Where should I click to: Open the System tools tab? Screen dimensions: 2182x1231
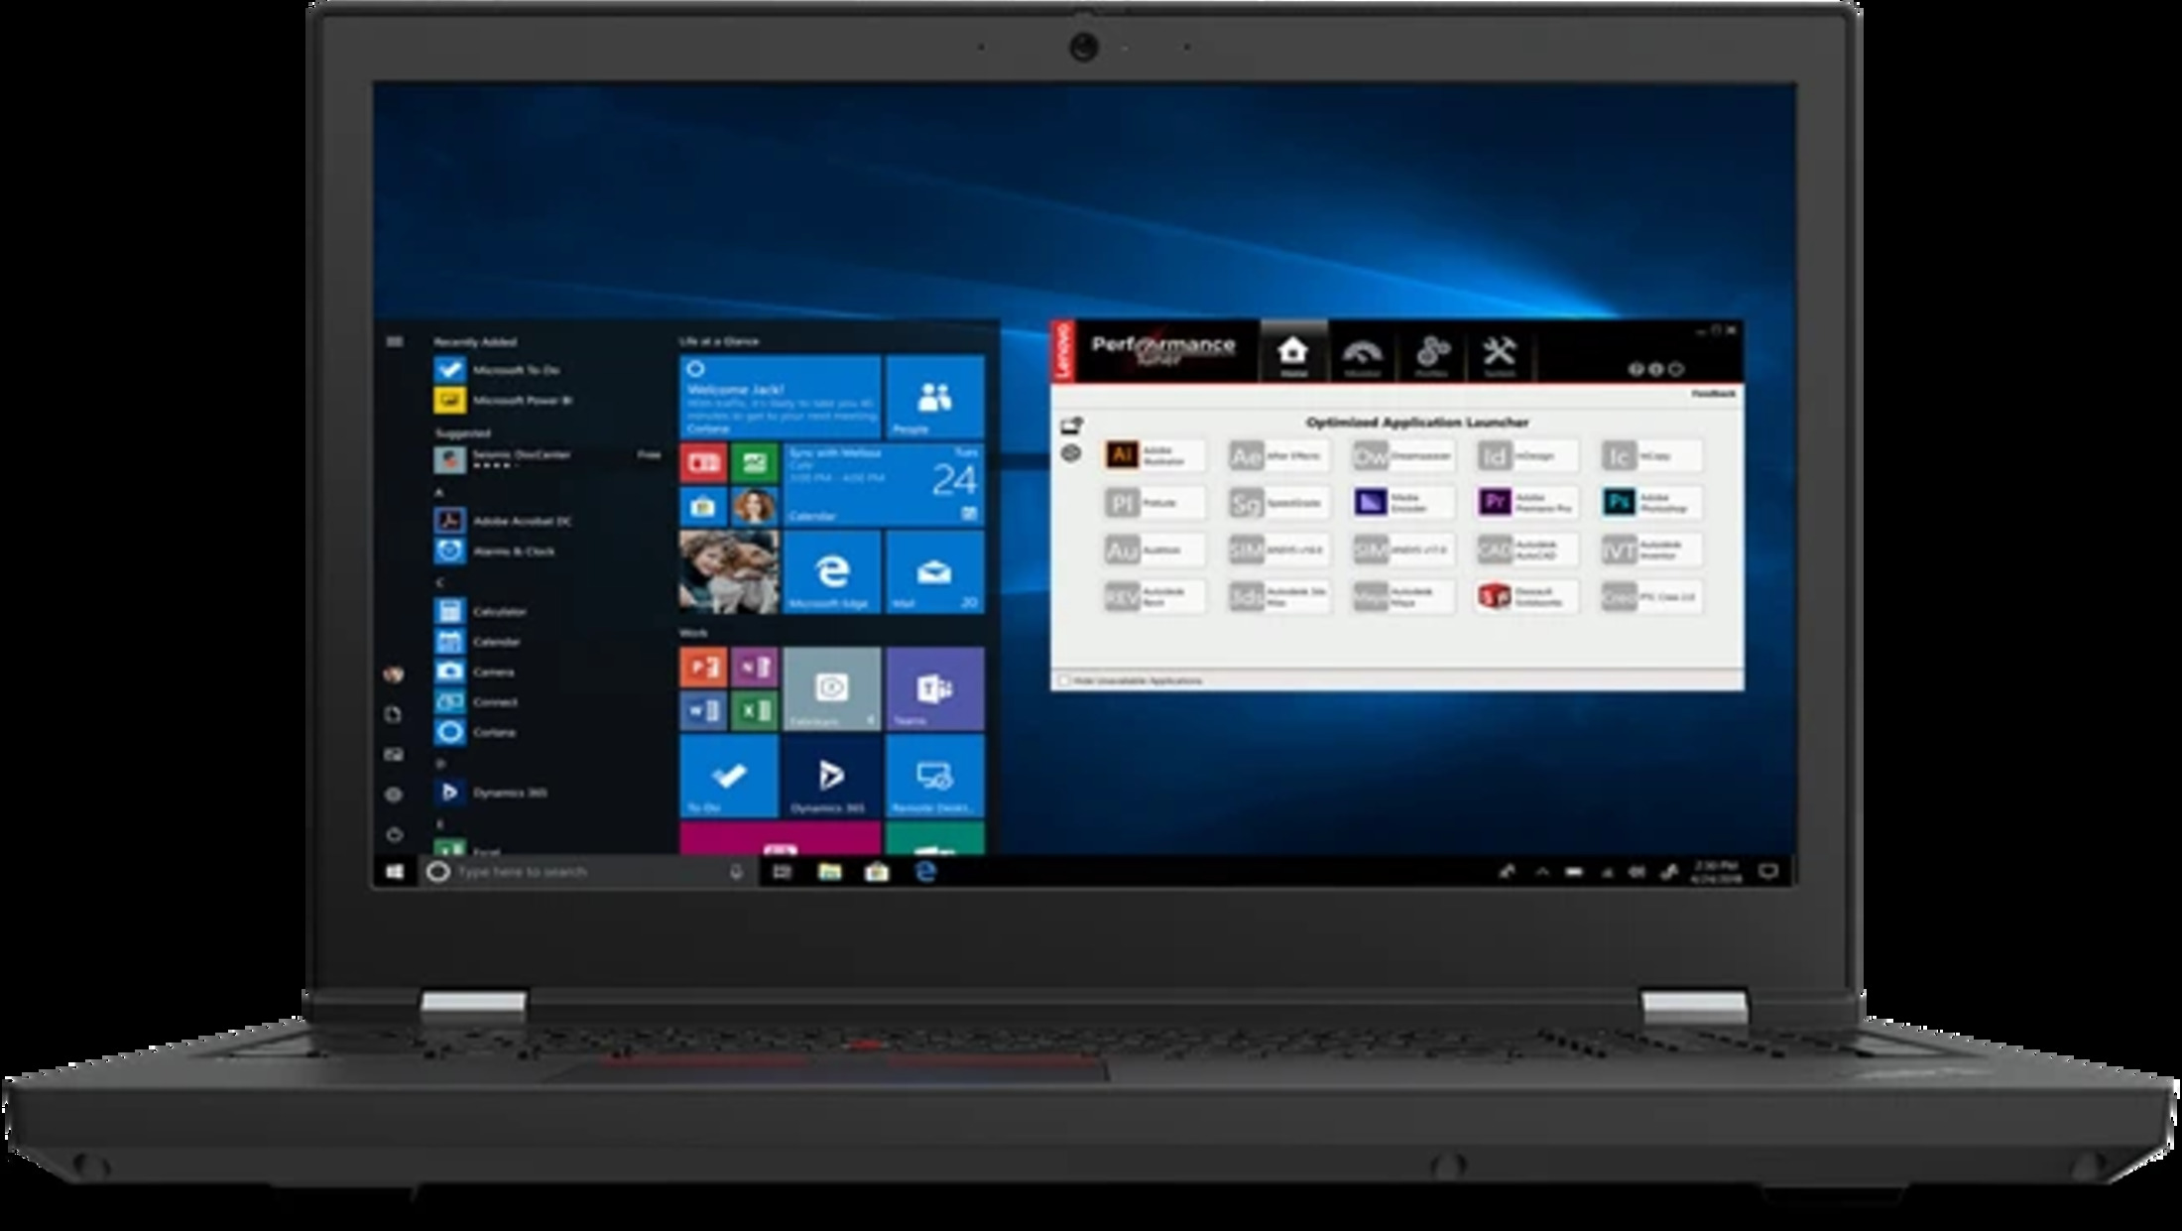coord(1499,355)
